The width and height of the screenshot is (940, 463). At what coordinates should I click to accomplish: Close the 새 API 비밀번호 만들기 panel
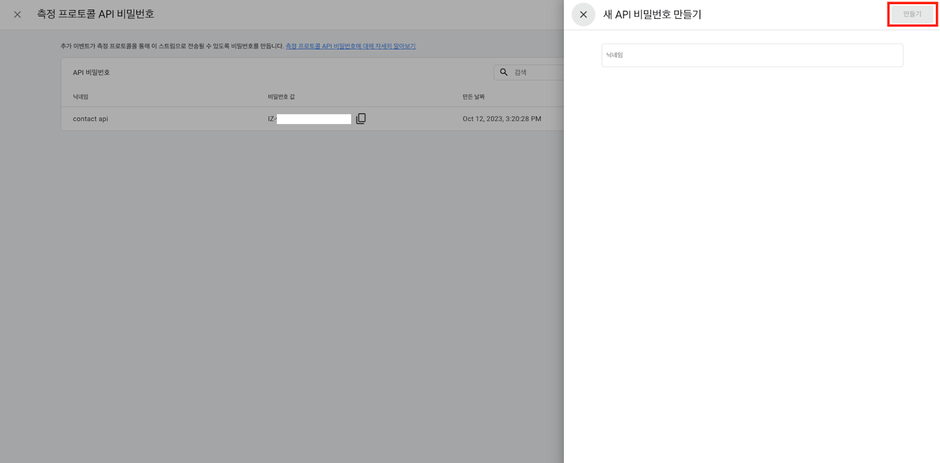point(583,15)
